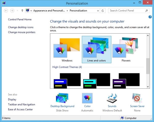Select the Lines and colors theme
This screenshot has height=122, width=154.
96,50
